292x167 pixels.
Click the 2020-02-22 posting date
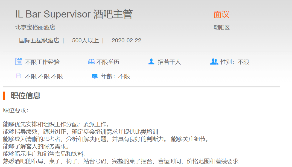(126, 40)
